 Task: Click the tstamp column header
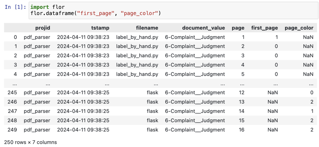pyautogui.click(x=100, y=28)
